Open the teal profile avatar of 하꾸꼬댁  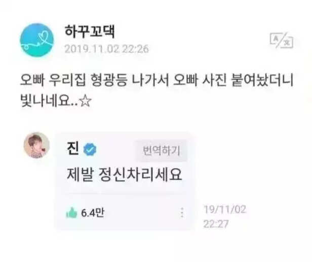(x=37, y=40)
